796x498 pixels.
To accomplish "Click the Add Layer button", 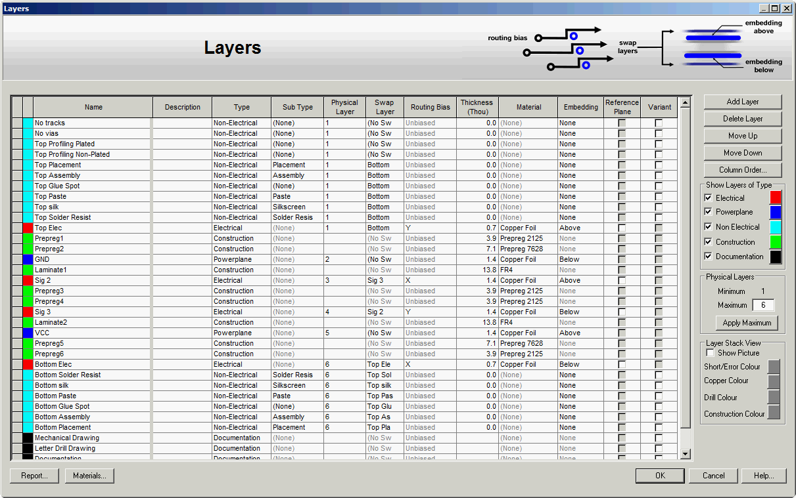I will pyautogui.click(x=741, y=102).
